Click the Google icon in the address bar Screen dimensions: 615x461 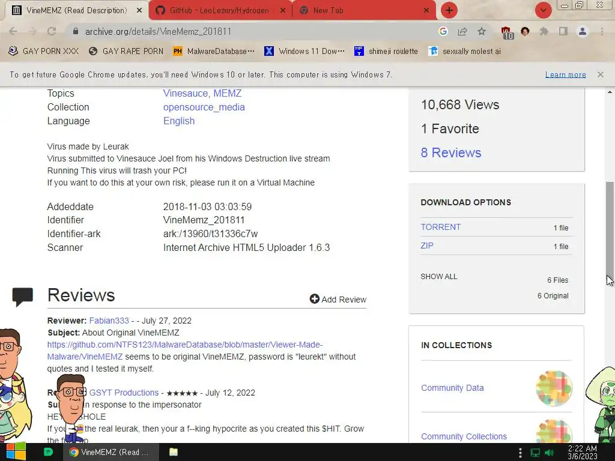pyautogui.click(x=443, y=31)
